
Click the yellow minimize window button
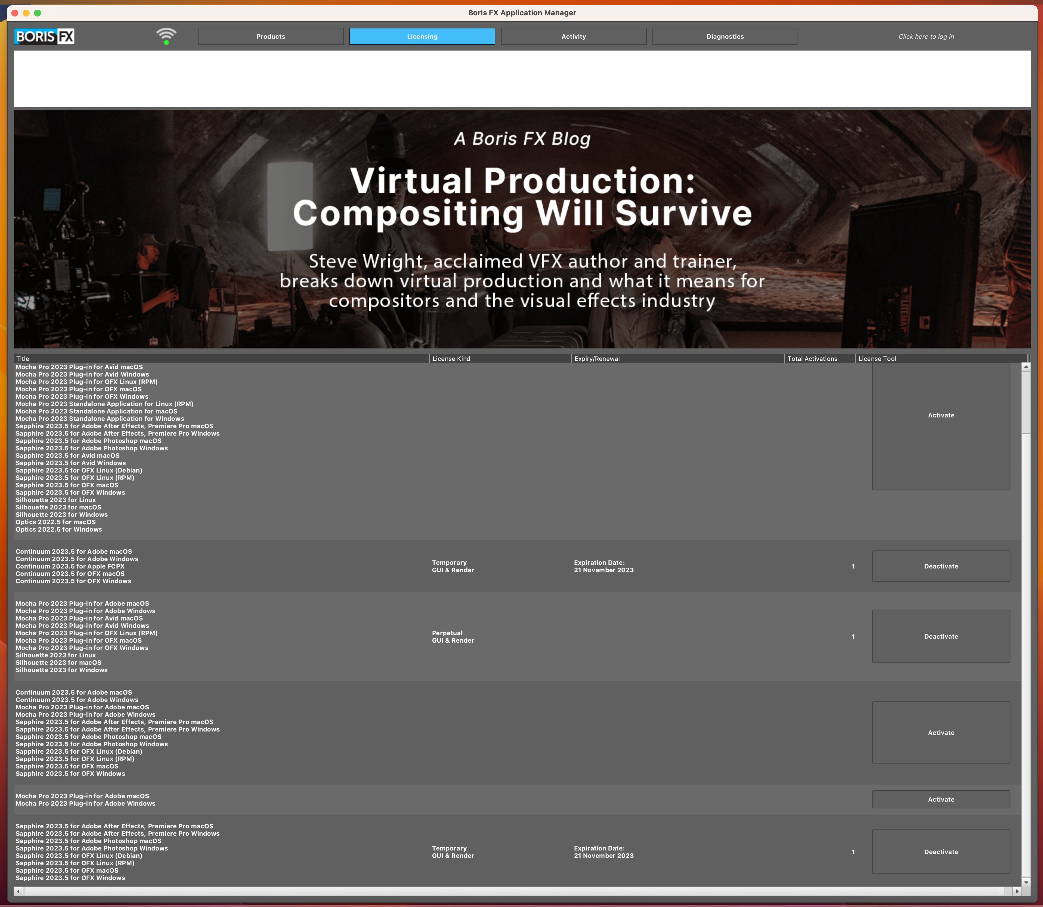[x=26, y=13]
